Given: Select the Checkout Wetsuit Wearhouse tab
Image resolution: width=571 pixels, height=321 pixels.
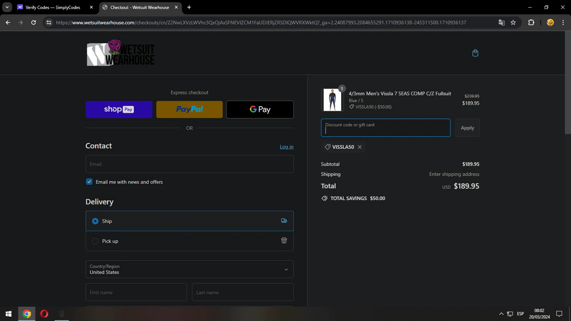Looking at the screenshot, I should (x=140, y=7).
